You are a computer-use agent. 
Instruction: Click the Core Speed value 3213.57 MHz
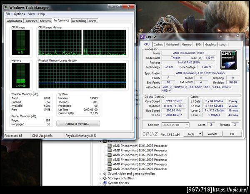pos(174,101)
